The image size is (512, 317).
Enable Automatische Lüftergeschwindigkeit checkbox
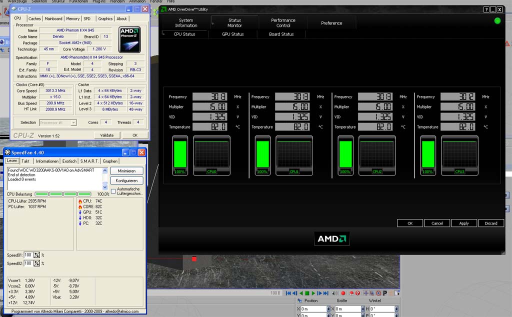[113, 191]
